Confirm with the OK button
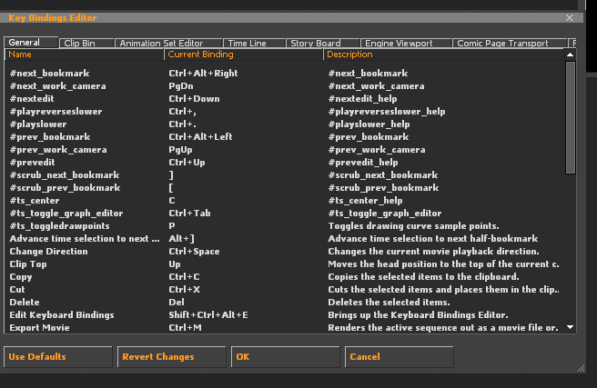597x388 pixels. 284,357
